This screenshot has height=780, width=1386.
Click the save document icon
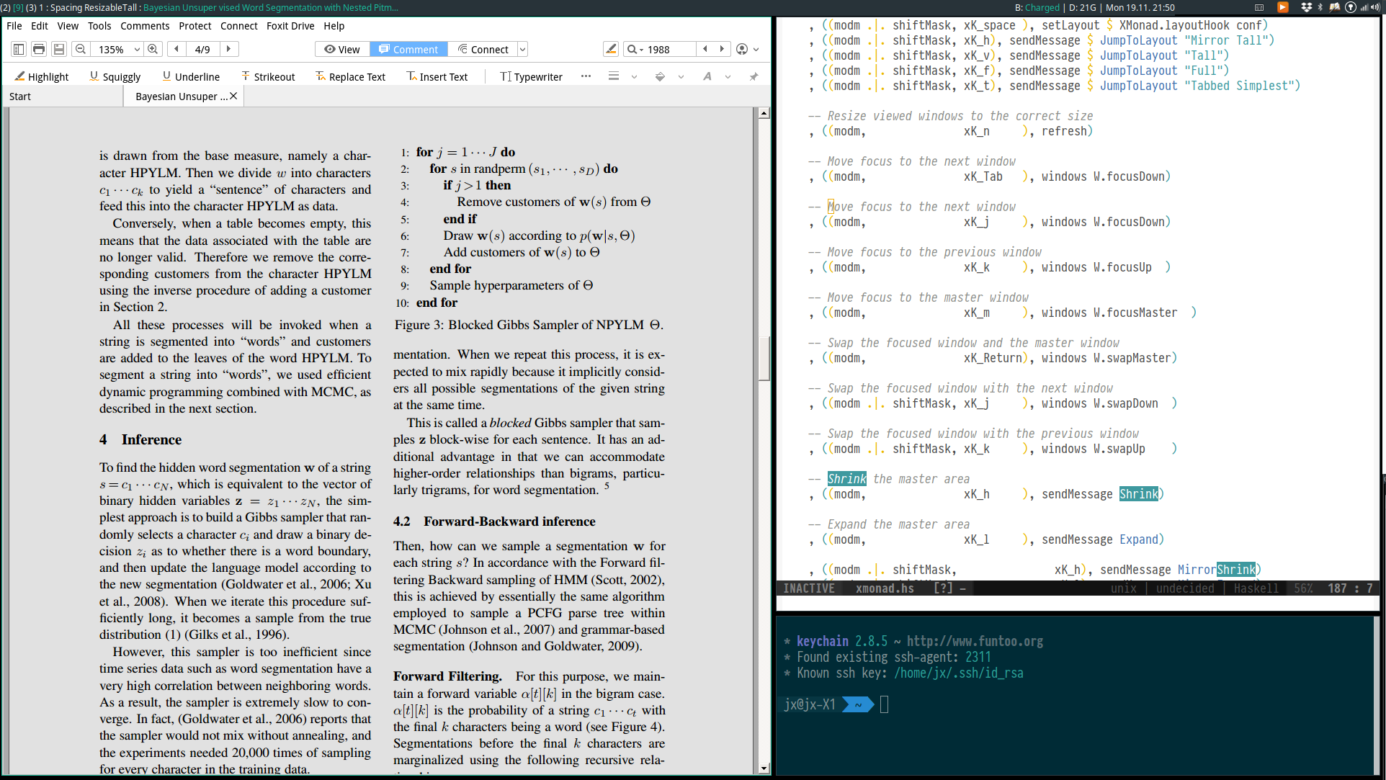[59, 49]
